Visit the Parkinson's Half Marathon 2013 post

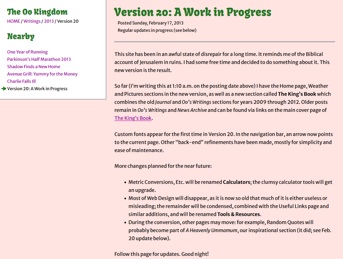pyautogui.click(x=39, y=59)
